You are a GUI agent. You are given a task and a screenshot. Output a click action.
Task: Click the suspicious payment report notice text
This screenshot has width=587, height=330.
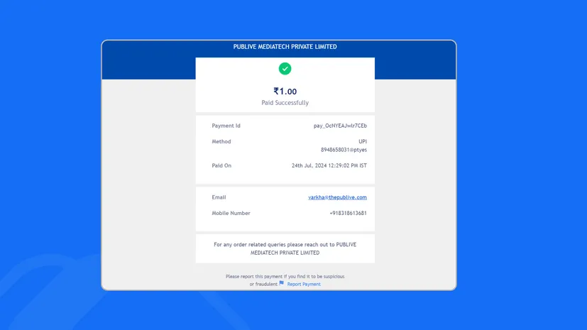pos(285,277)
